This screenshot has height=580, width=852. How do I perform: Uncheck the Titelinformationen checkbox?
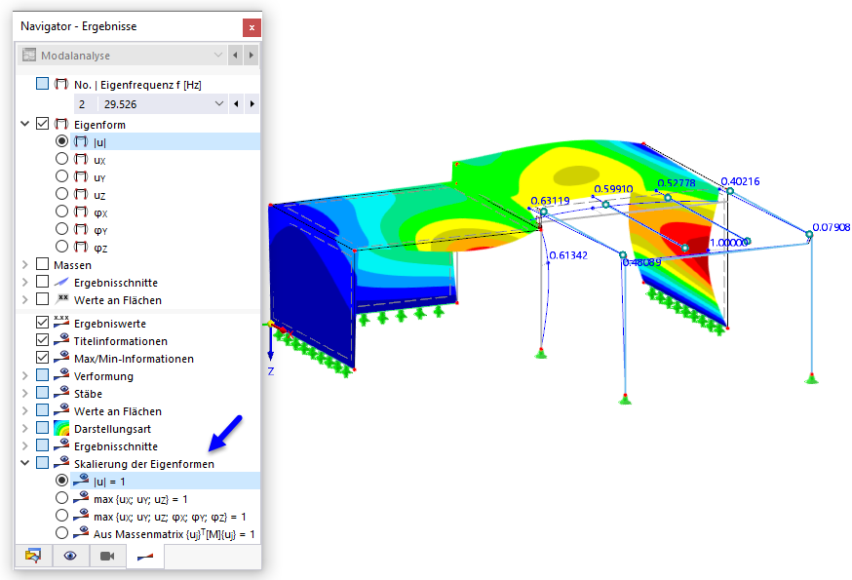tap(42, 340)
